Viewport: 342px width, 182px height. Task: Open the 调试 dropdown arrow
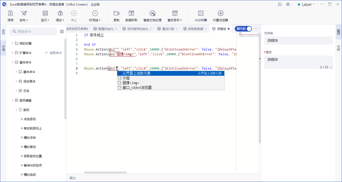pos(63,20)
